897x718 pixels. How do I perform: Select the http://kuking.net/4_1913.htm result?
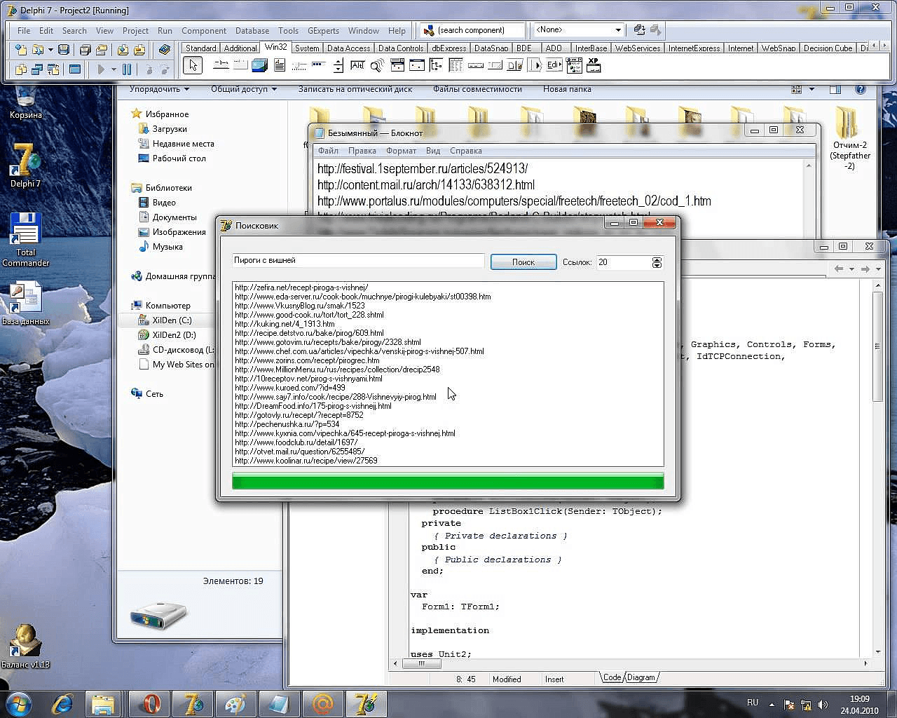[x=285, y=324]
